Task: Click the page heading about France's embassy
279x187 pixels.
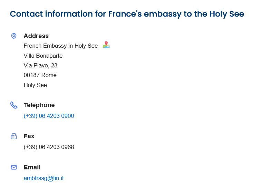Action: point(127,14)
